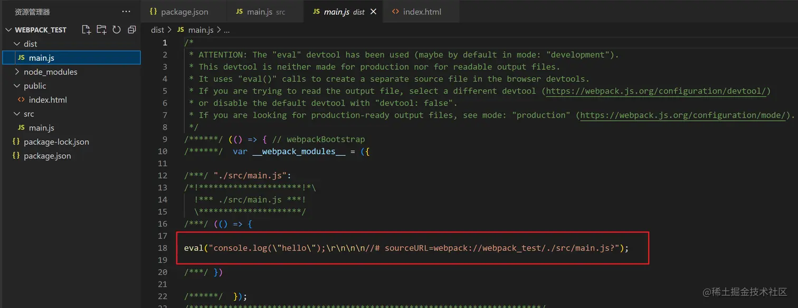Viewport: 798px width, 308px height.
Task: Click the JS icon beside src main.js
Action: 21,128
